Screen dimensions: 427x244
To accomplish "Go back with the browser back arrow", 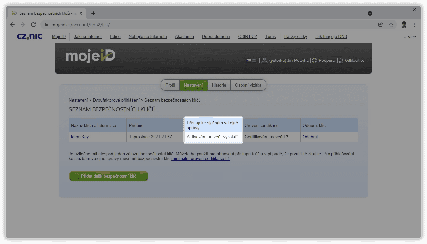I will pyautogui.click(x=12, y=25).
